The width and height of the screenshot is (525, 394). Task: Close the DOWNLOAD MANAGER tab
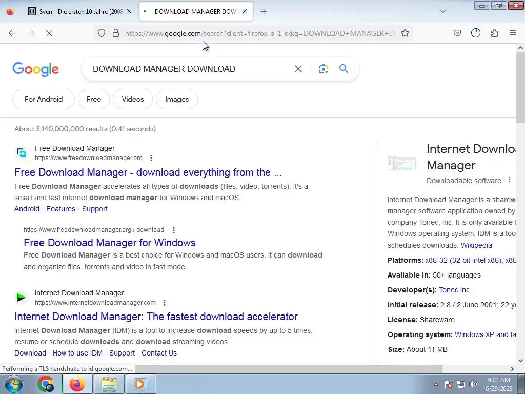click(x=245, y=11)
